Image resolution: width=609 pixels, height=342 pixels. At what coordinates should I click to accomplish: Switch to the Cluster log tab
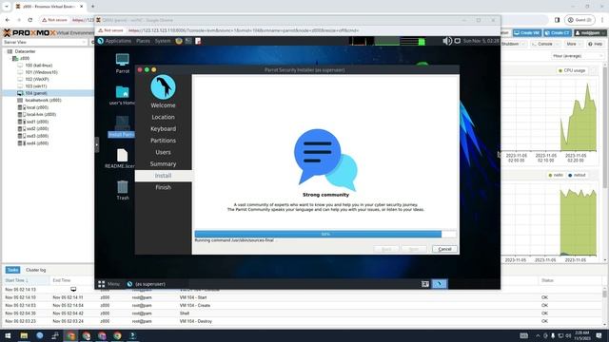coord(36,270)
